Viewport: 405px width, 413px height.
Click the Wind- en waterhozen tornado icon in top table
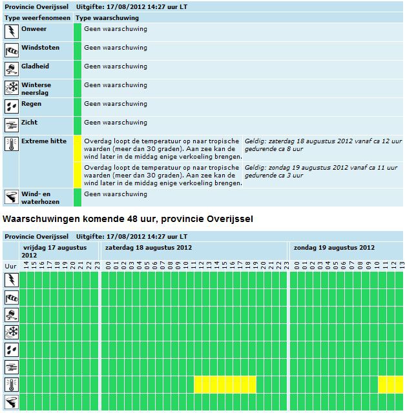[12, 197]
